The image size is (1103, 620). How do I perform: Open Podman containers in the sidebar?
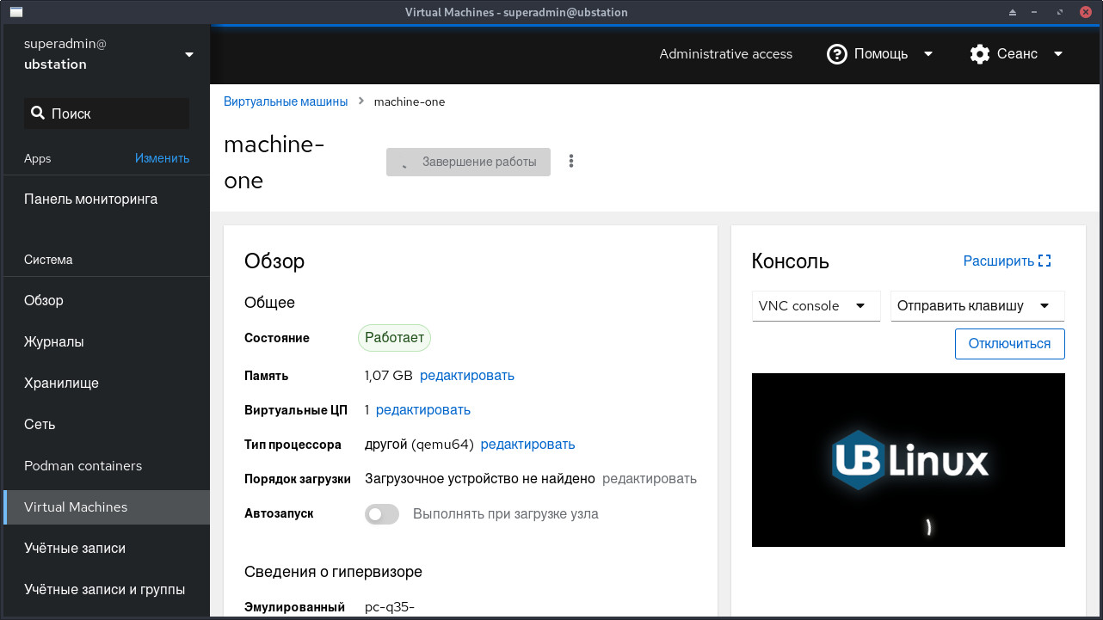(x=107, y=465)
